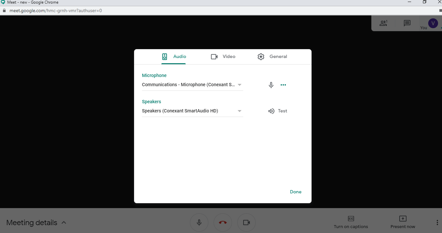
Task: Click the speaker icon next to Test
Action: (271, 111)
